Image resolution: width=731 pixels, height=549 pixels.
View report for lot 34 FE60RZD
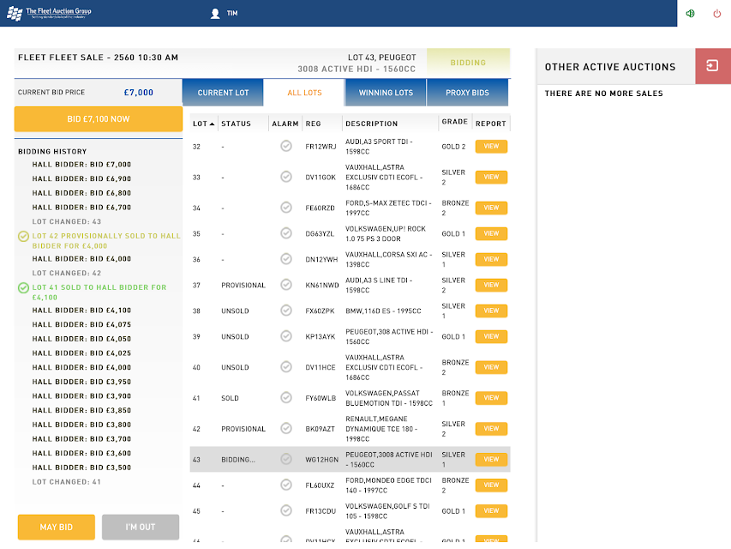point(491,208)
